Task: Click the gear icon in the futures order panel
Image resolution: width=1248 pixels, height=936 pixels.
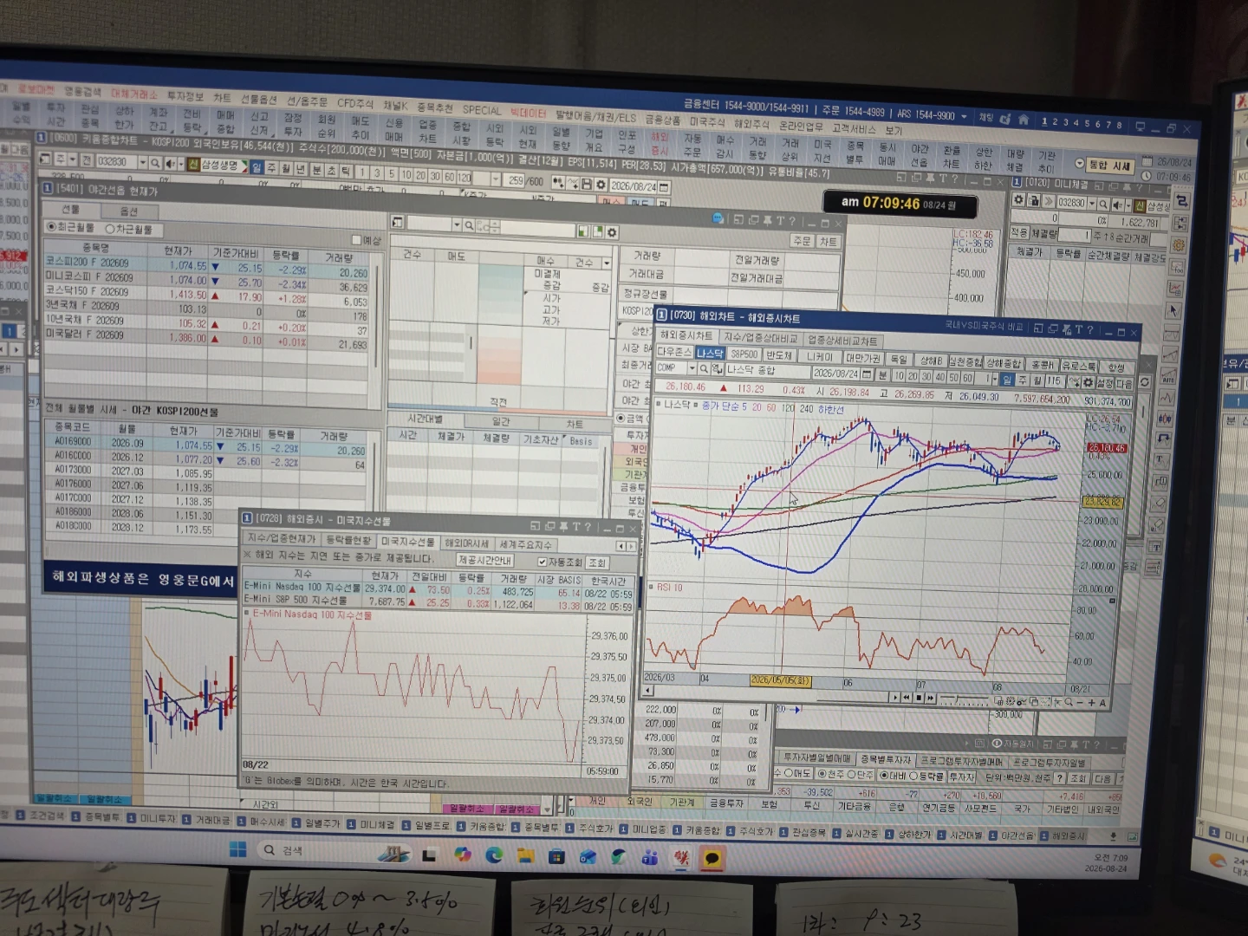Action: click(612, 232)
